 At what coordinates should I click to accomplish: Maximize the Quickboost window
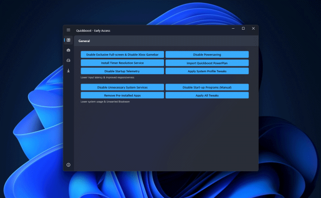(243, 29)
